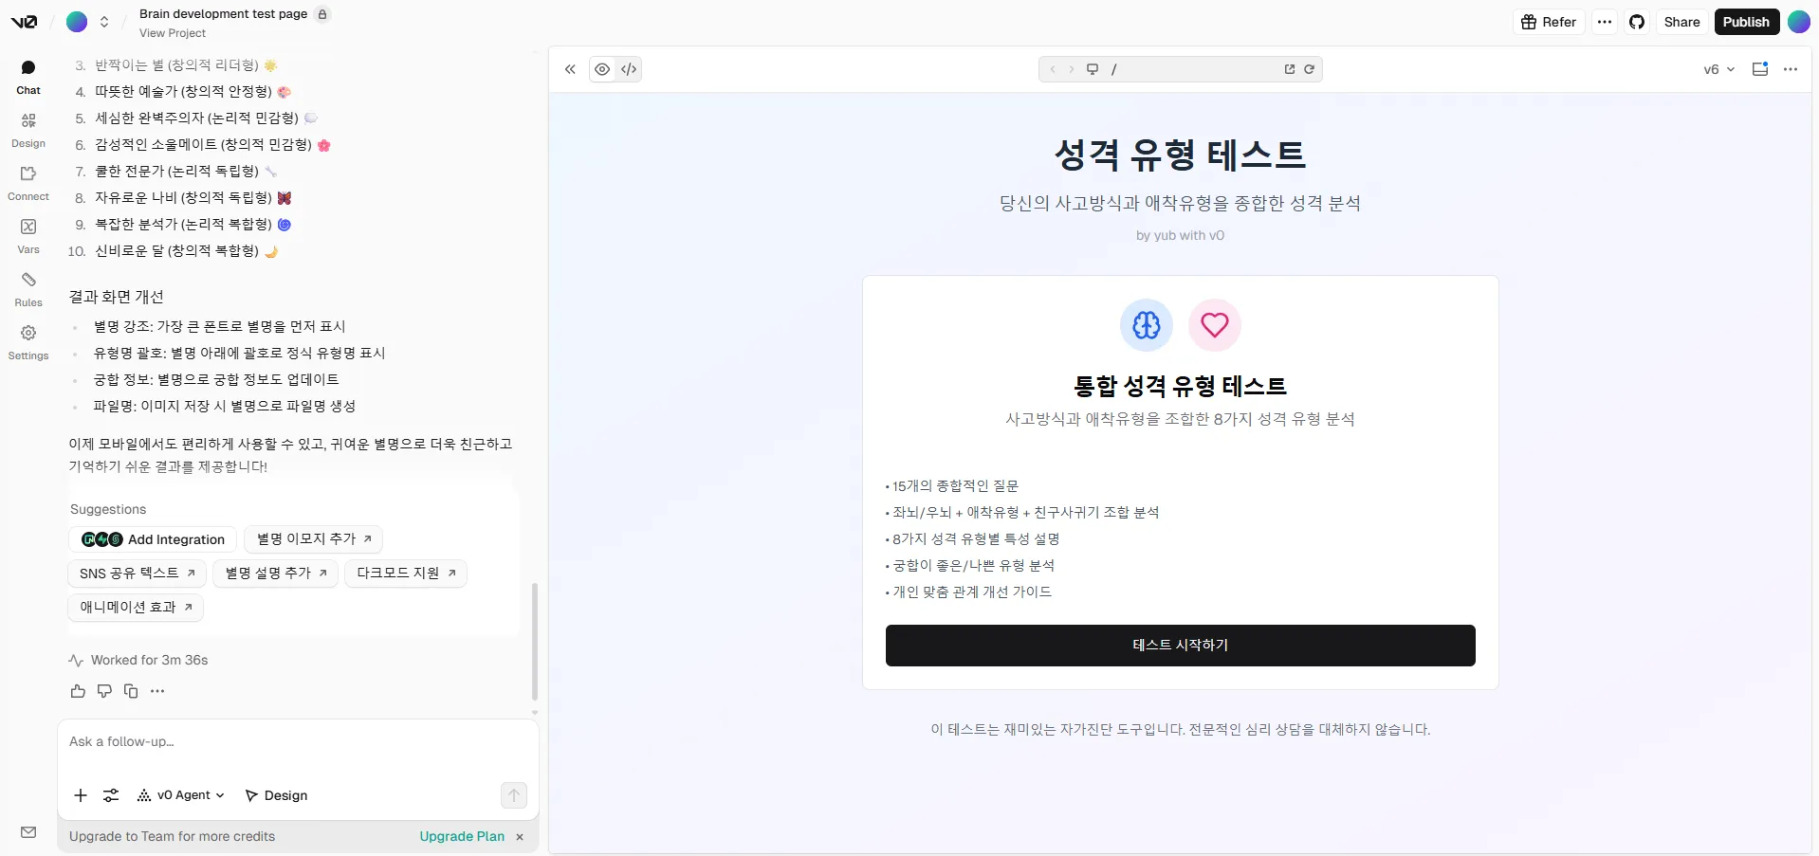Click the Publish button
The width and height of the screenshot is (1819, 856).
1746,22
